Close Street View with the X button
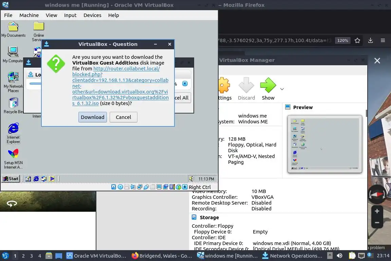Viewport: 391px width, 261px height. pos(377,61)
